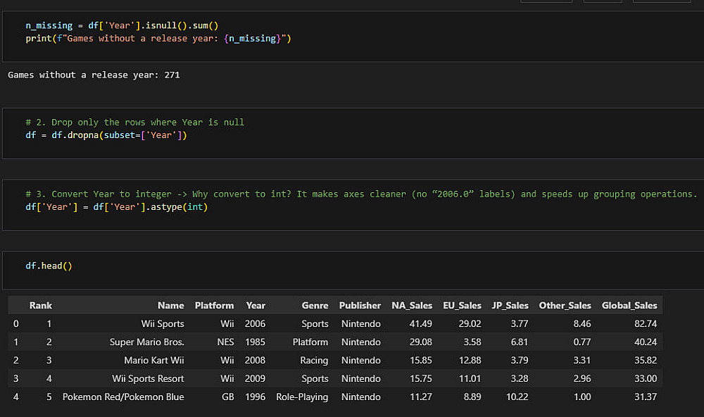
Task: Select the Platform column header
Action: [x=214, y=306]
